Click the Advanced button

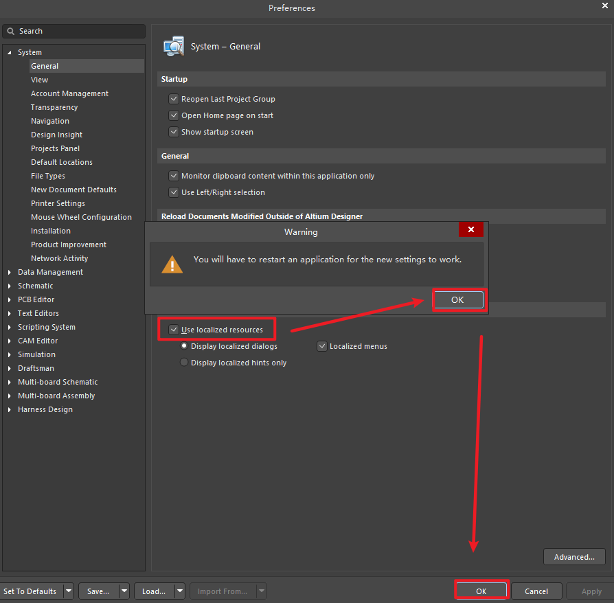(x=573, y=557)
